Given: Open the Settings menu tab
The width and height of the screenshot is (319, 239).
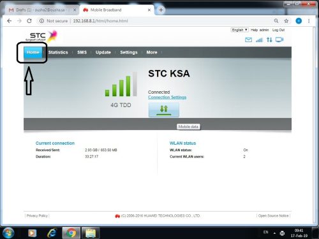Looking at the screenshot, I should click(x=129, y=52).
